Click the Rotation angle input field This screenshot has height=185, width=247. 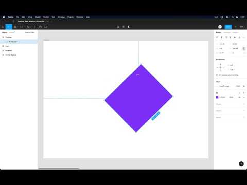222,53
